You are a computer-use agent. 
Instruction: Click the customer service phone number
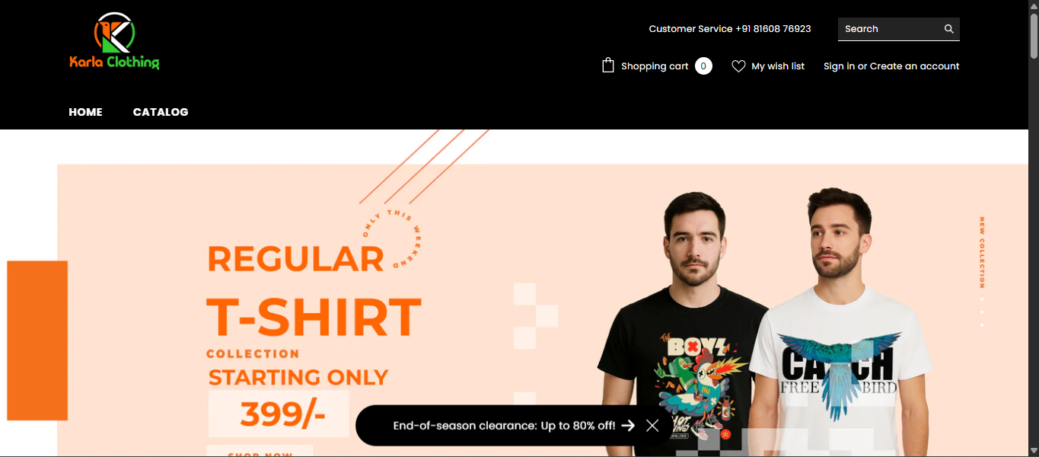773,29
